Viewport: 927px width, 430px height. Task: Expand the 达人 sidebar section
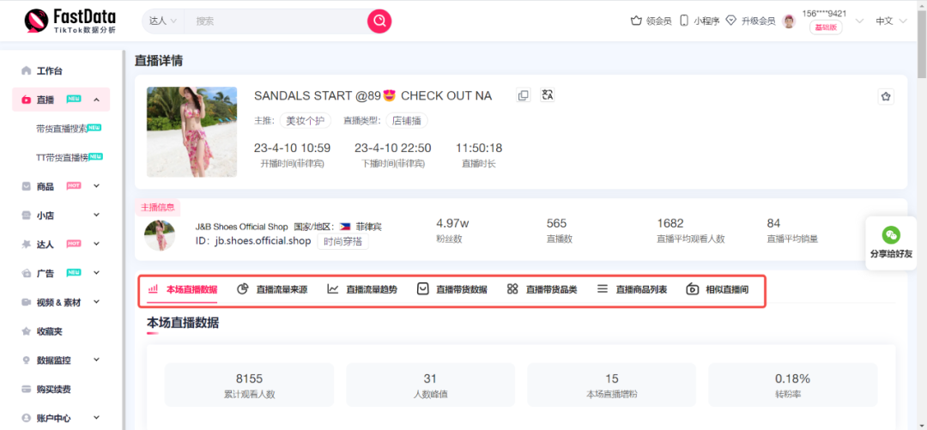point(96,244)
